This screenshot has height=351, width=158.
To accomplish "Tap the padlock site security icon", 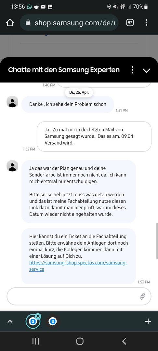I will click(28, 23).
